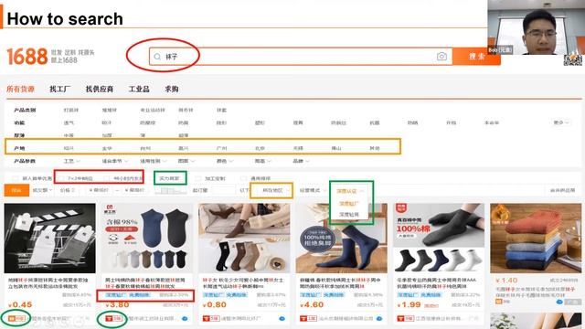Open the 适合季节 parameter dropdown
Screen dimensions: 585x329
pos(115,161)
